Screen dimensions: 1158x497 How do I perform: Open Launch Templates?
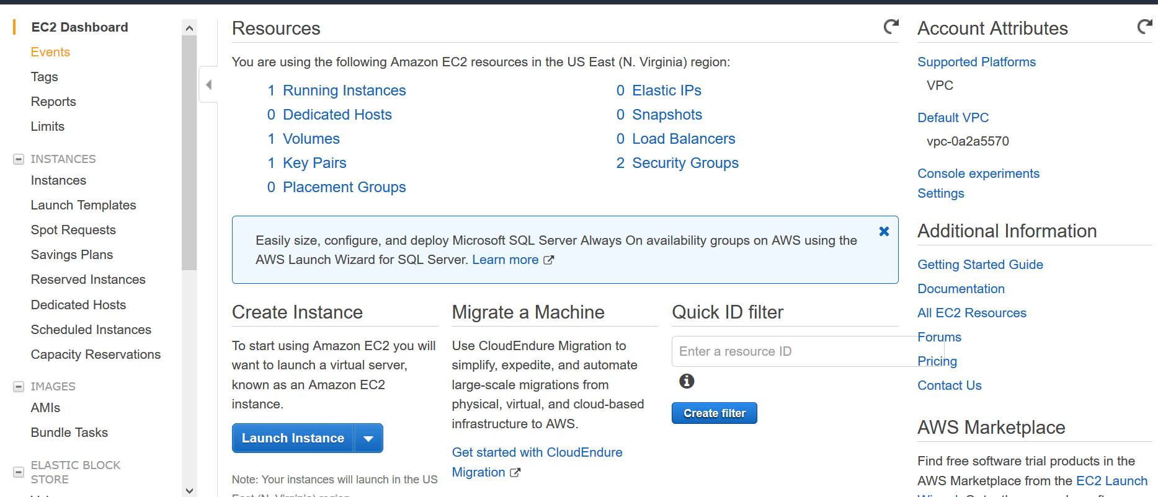click(83, 205)
